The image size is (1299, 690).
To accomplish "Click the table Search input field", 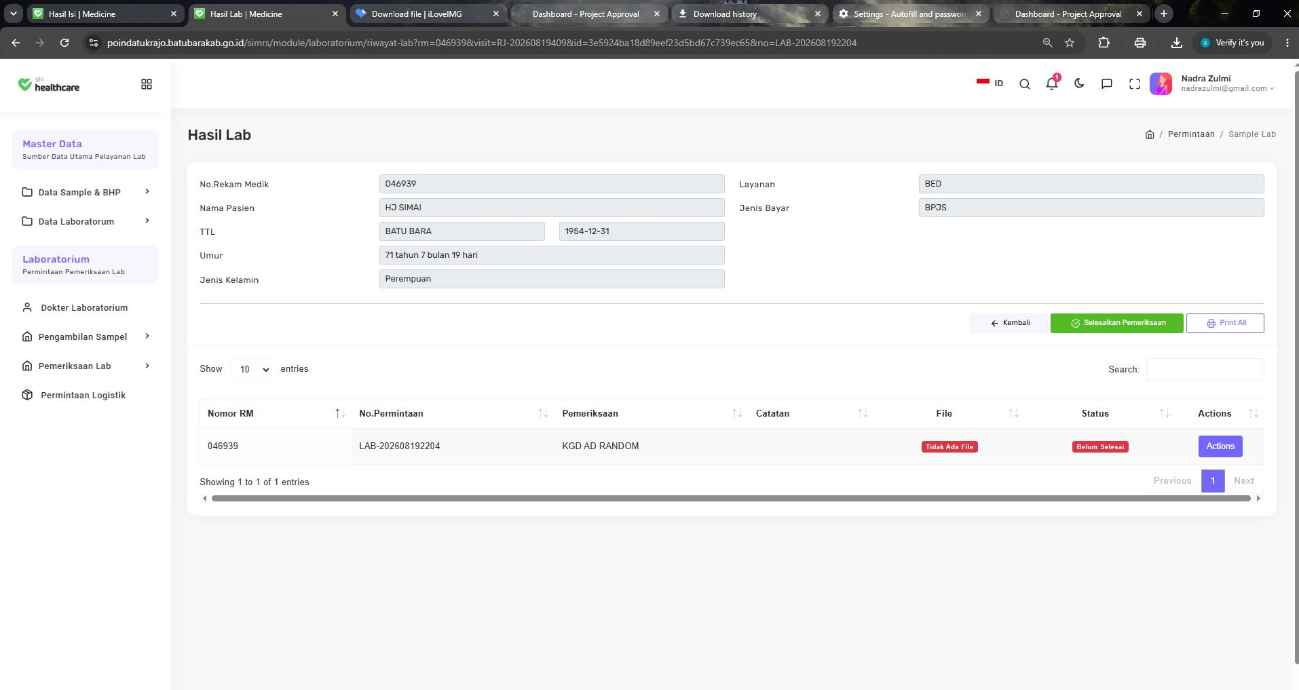I will (x=1205, y=369).
